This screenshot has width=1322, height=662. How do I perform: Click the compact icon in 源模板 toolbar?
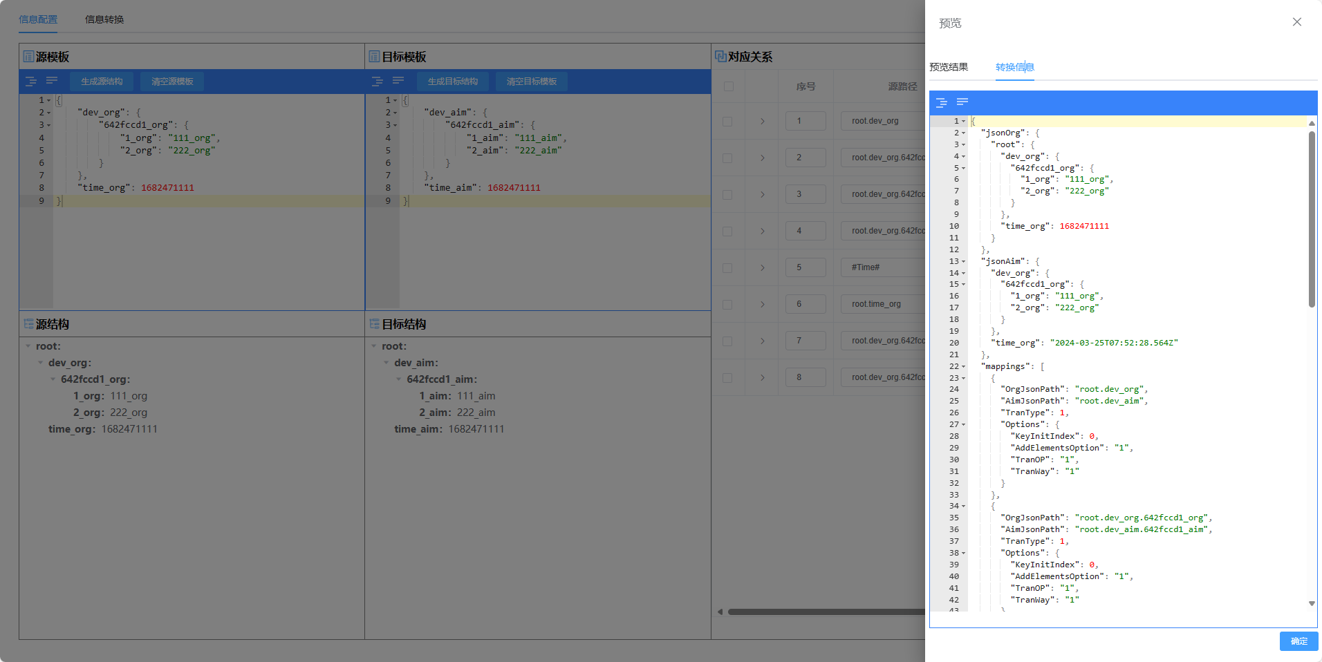click(x=52, y=82)
